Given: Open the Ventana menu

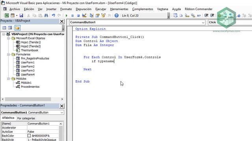Looking at the screenshot, I should 163,9.
